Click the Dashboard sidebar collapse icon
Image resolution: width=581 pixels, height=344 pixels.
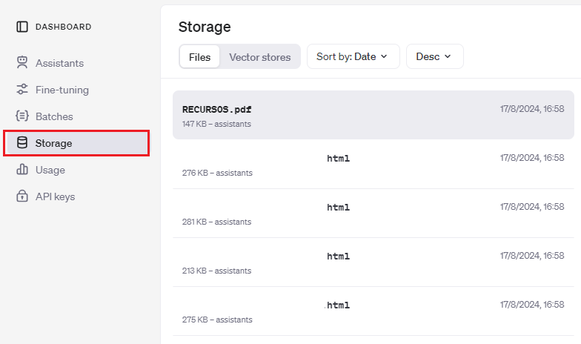tap(22, 27)
